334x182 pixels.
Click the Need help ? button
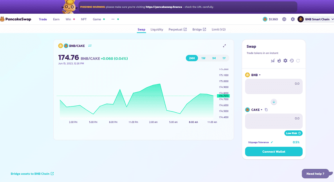coord(315,174)
